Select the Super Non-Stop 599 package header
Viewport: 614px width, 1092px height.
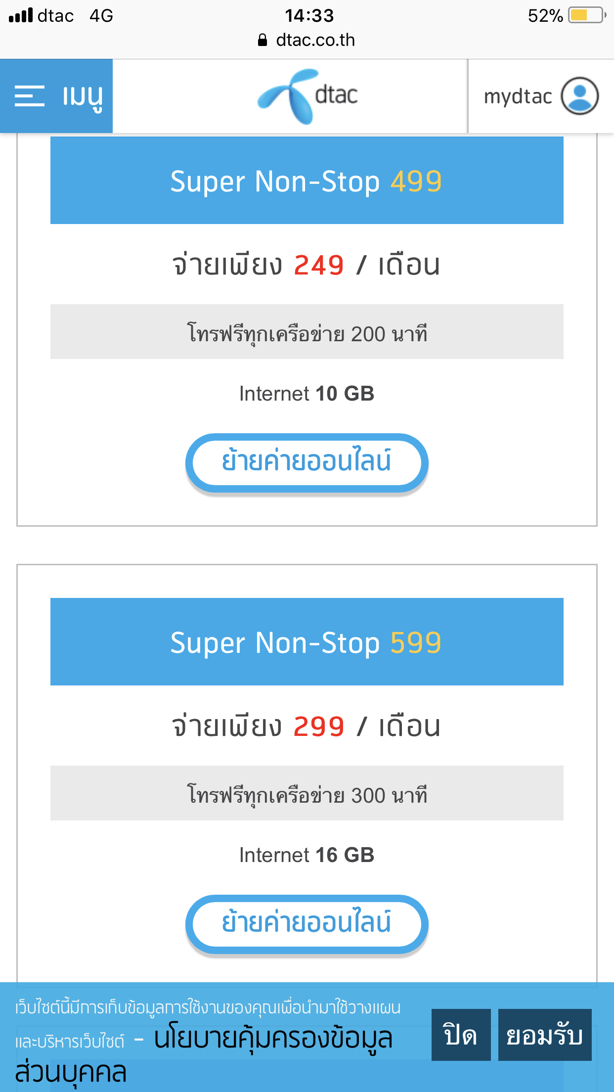(307, 642)
